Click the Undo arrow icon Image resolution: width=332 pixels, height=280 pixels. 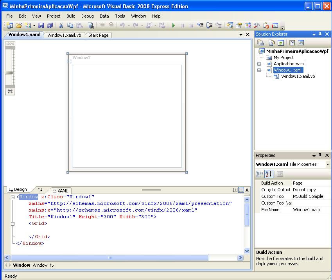click(x=122, y=25)
